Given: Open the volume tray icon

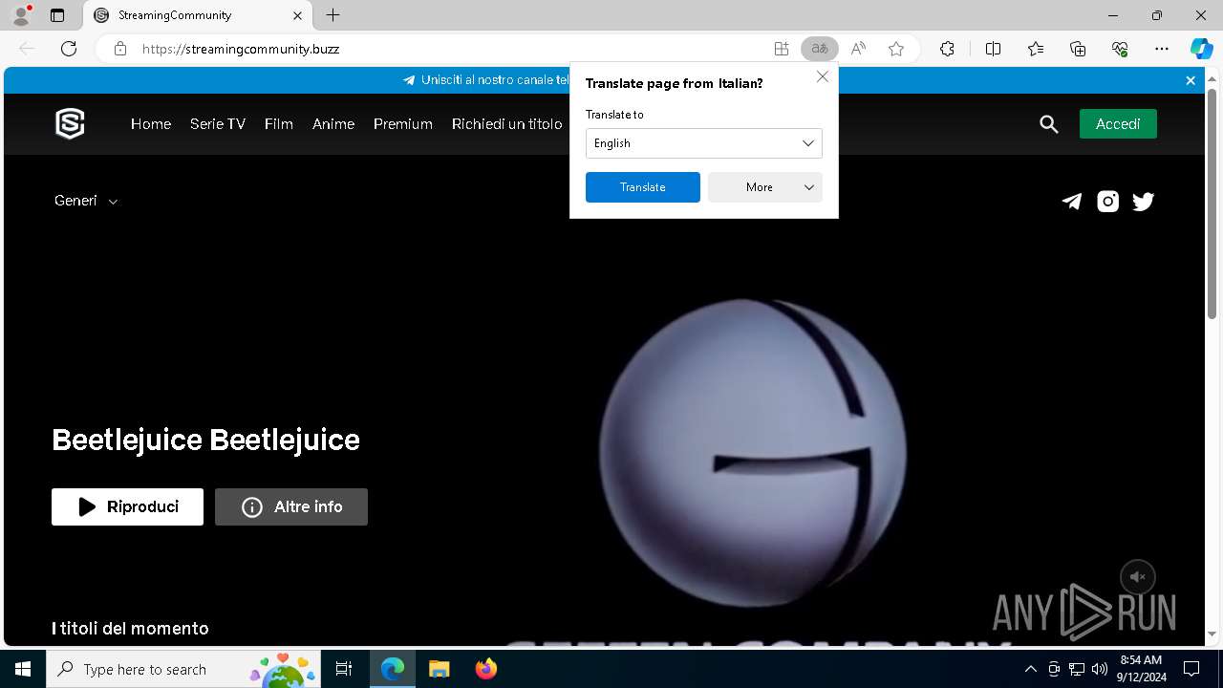Looking at the screenshot, I should tap(1100, 669).
